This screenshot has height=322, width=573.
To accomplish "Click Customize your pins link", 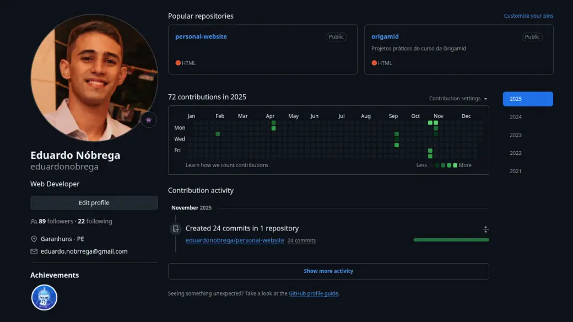I will coord(528,16).
